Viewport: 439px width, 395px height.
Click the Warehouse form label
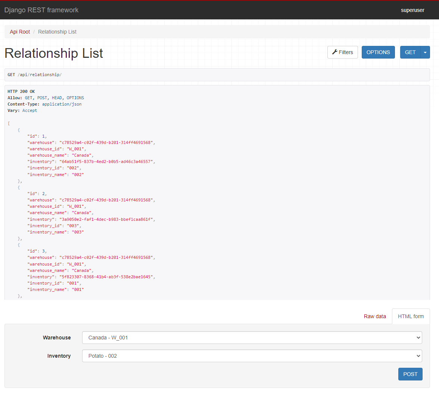[57, 338]
